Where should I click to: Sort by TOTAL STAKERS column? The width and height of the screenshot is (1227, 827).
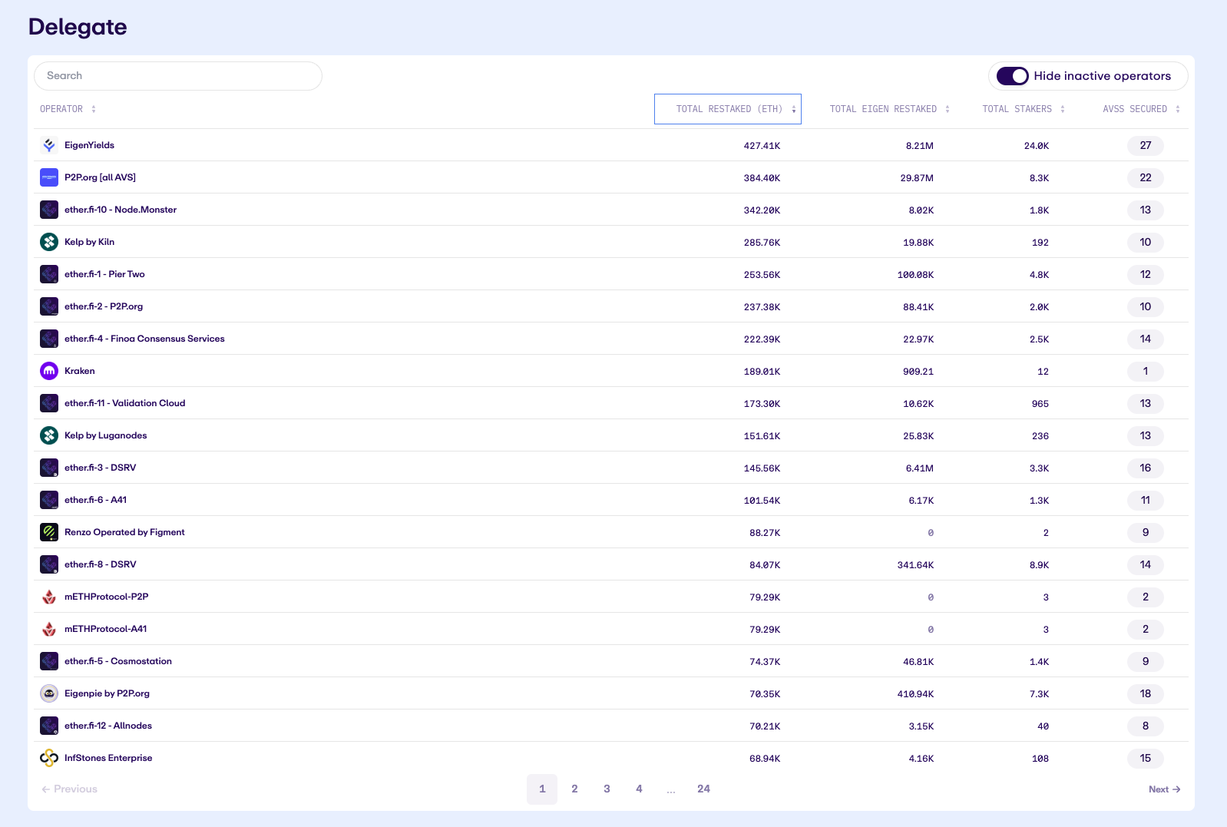point(1023,109)
